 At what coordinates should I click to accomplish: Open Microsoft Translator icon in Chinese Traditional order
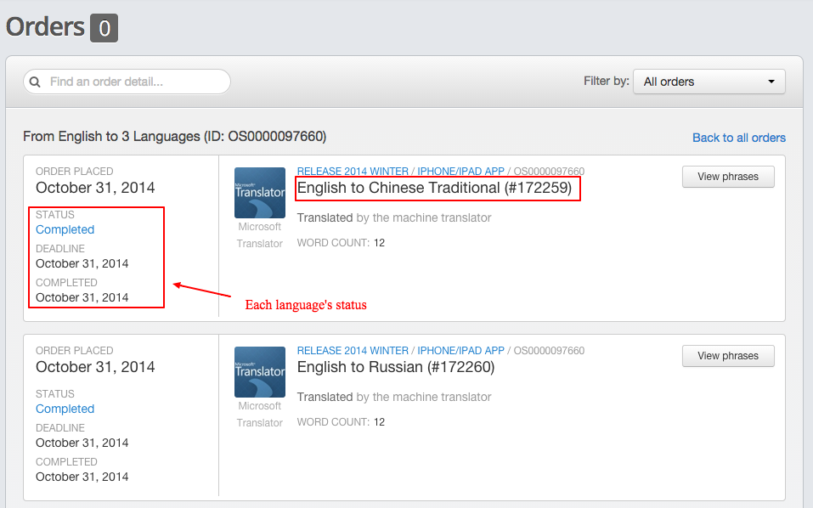pos(260,193)
